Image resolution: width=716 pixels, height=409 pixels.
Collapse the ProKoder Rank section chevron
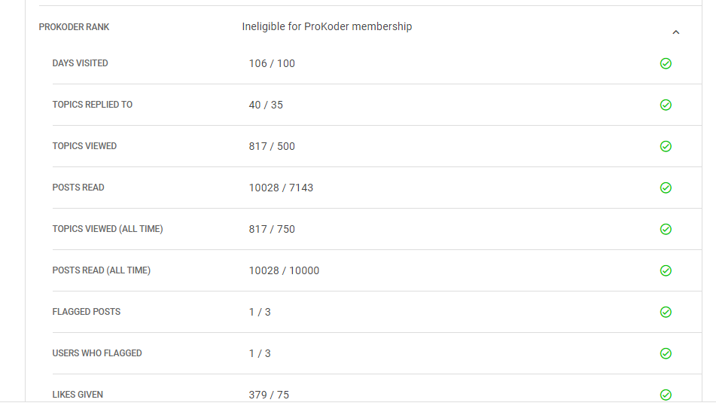pyautogui.click(x=675, y=32)
